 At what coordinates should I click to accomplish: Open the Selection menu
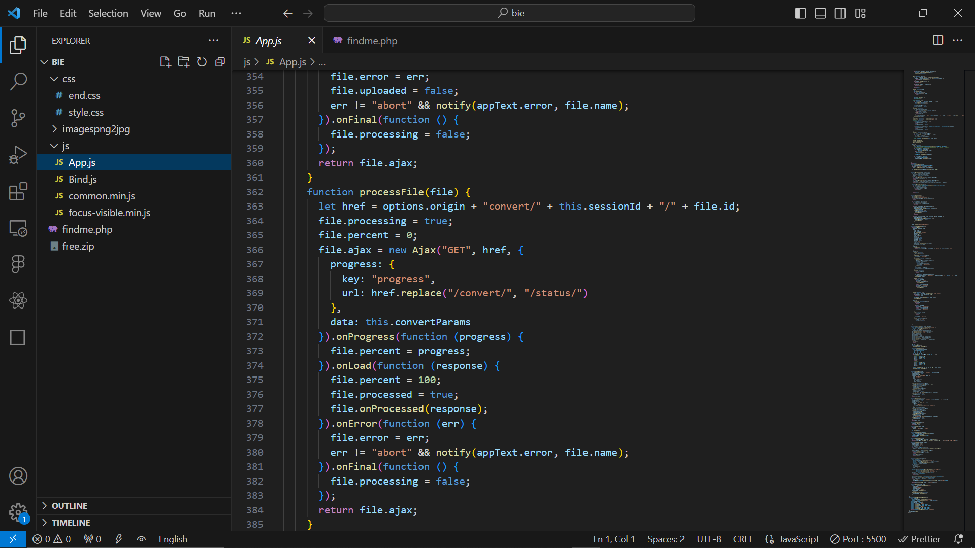[x=108, y=13]
